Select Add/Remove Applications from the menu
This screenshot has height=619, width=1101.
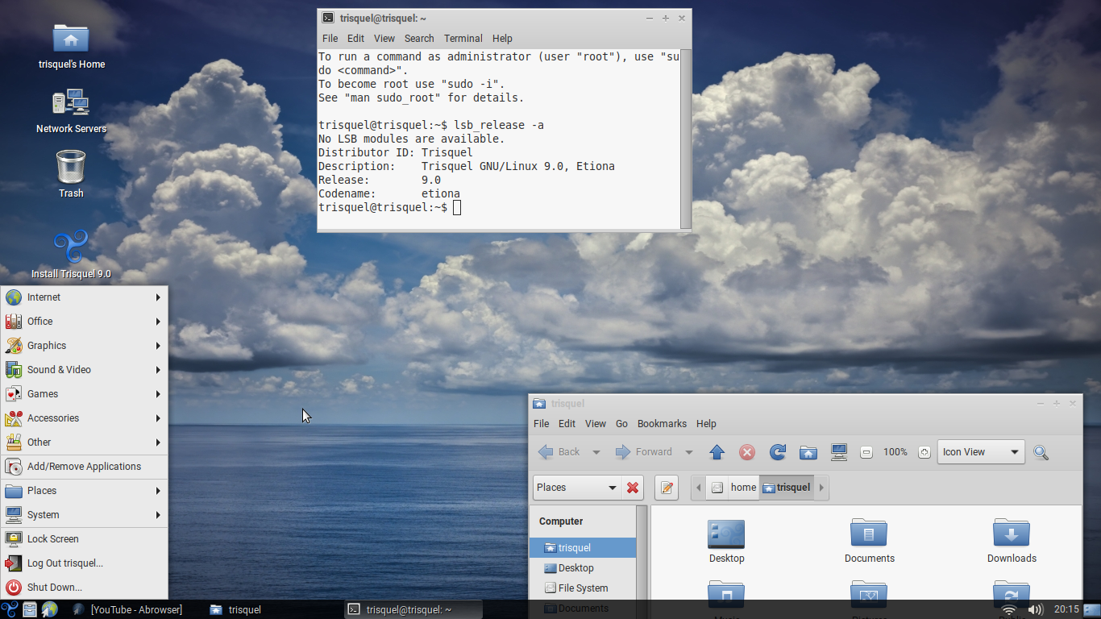click(84, 467)
